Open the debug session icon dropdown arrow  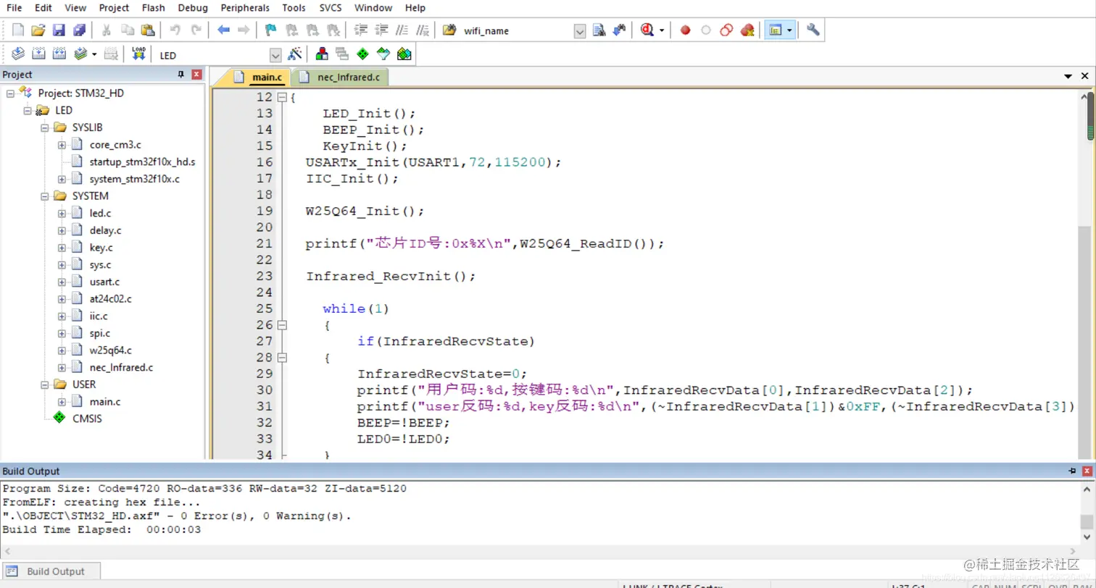point(661,31)
